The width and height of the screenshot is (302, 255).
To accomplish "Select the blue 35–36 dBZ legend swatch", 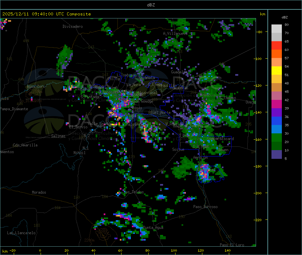I will click(276, 121).
